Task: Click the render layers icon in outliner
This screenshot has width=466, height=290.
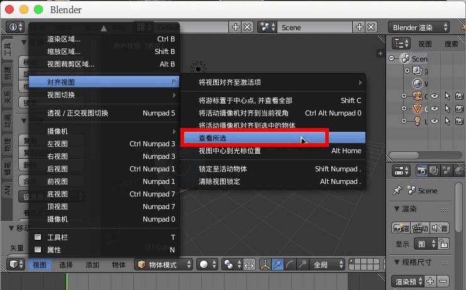Action: 418,71
